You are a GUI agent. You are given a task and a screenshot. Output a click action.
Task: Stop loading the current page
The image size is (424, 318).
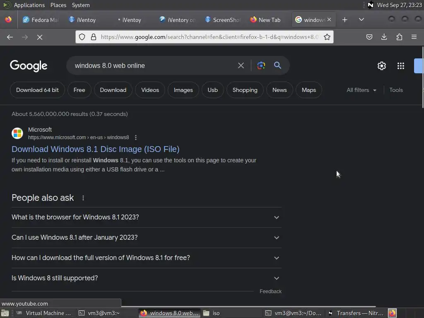40,37
